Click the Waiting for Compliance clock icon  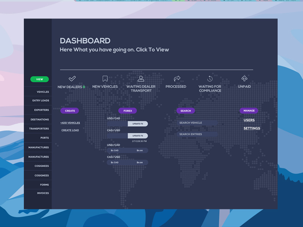[x=210, y=79]
